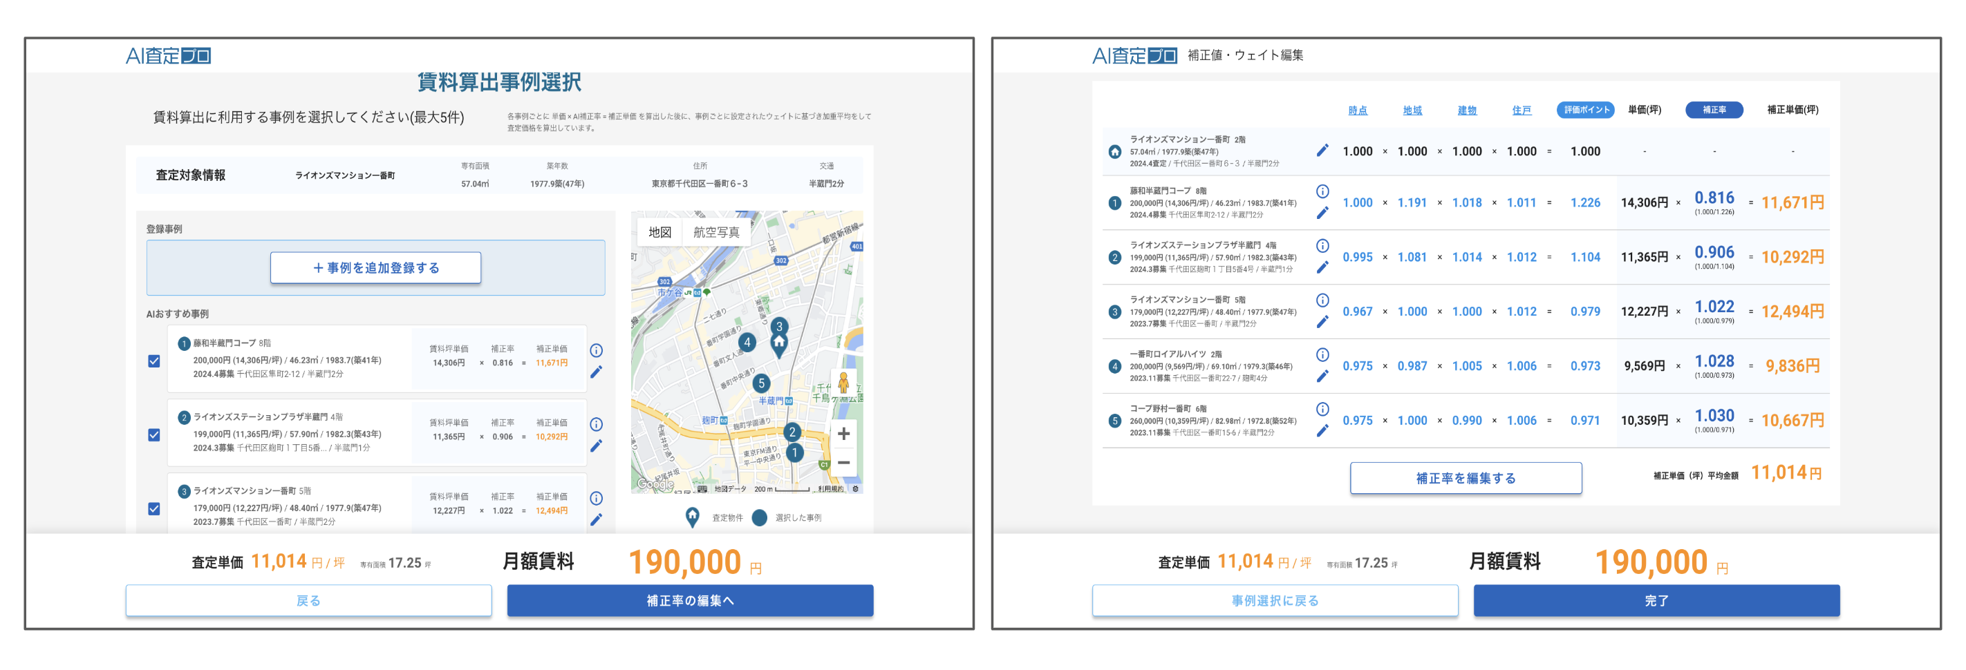The image size is (1966, 670).
Task: Open the 住戸 column link
Action: pos(1522,111)
